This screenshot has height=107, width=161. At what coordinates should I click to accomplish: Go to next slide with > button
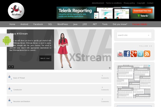pos(12,67)
